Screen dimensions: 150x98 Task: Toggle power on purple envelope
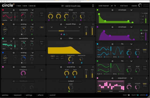click(x=112, y=27)
